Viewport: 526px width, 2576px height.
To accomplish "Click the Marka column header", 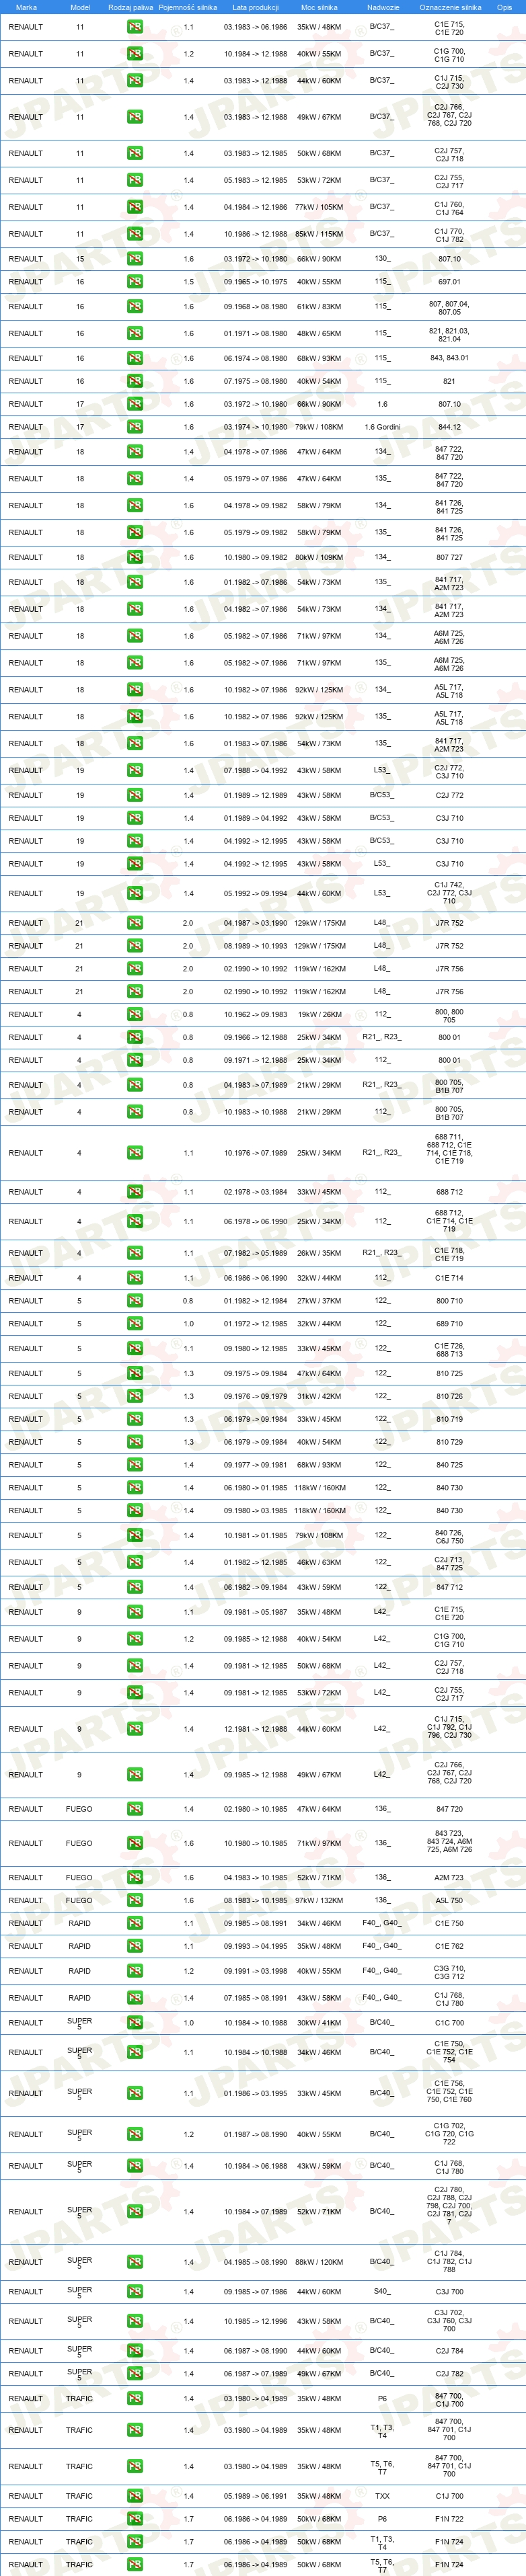I will [x=26, y=7].
